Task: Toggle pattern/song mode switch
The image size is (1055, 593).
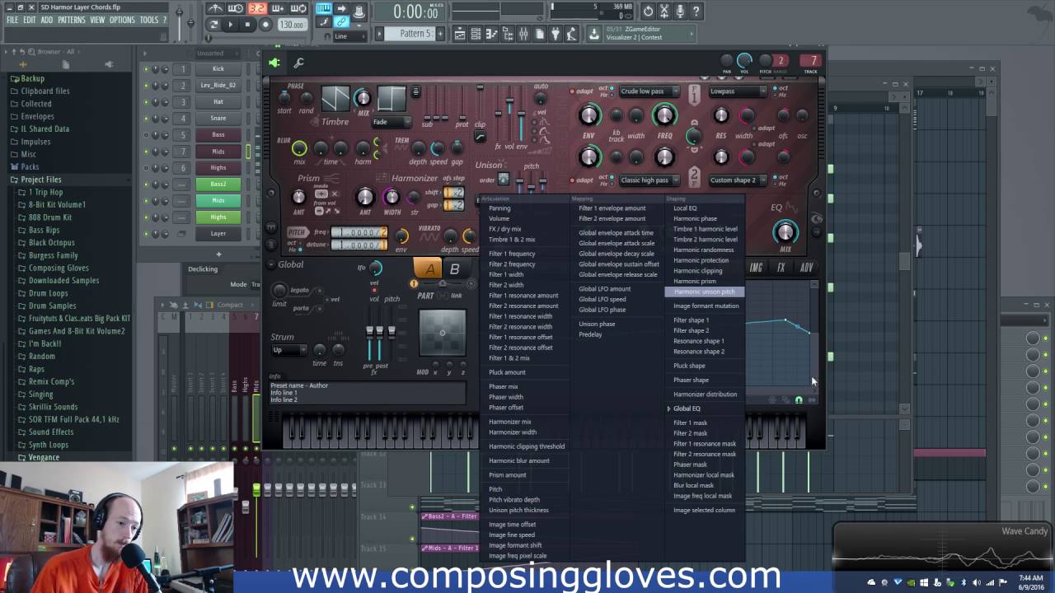Action: (213, 25)
